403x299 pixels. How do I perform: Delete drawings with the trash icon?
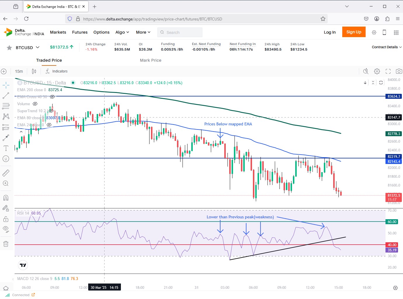(x=6, y=244)
